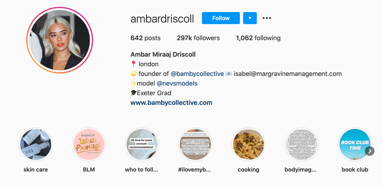
Task: Click the cooking highlight label text
Action: pyautogui.click(x=248, y=170)
